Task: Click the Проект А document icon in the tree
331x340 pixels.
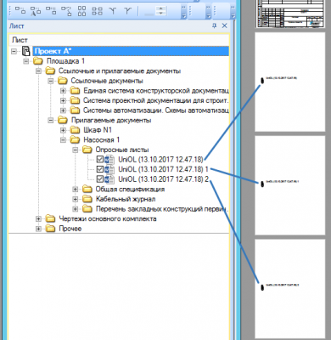Action: 26,51
